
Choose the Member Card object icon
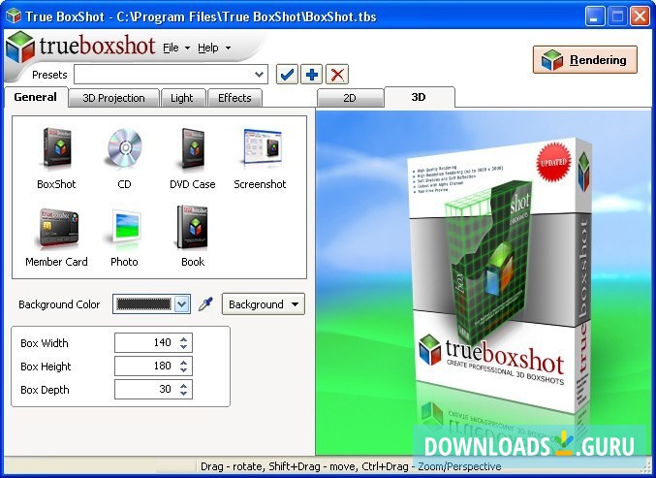coord(57,228)
